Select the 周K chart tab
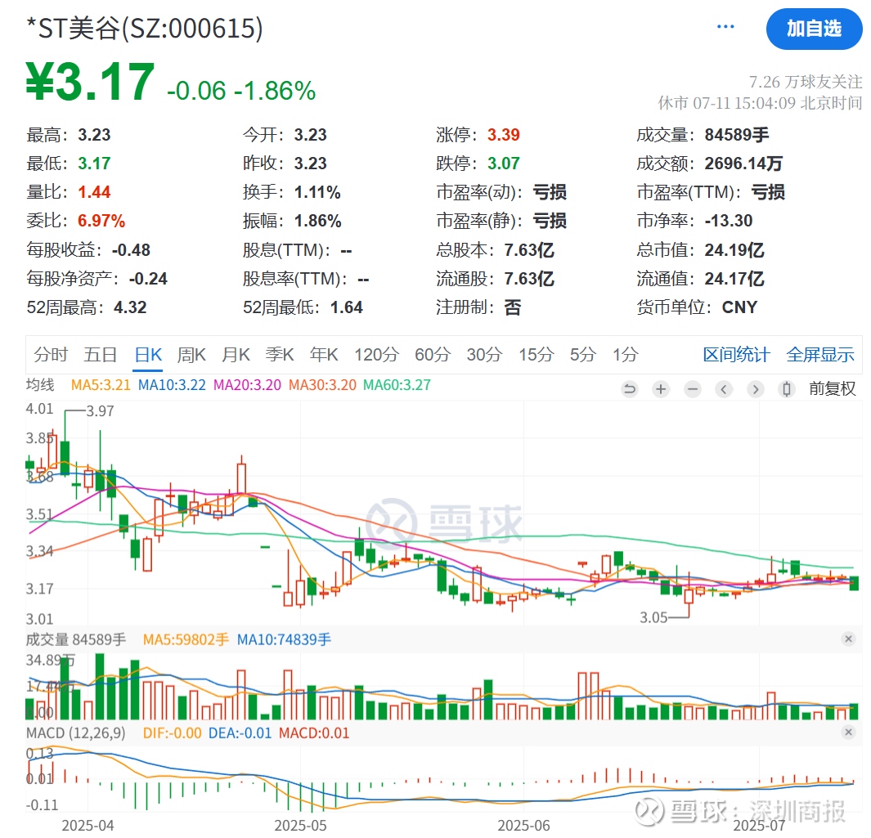Viewport: 871px width, 838px height. [191, 354]
